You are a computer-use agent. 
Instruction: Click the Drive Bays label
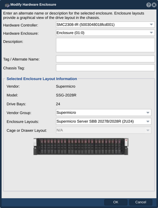tap(16, 104)
